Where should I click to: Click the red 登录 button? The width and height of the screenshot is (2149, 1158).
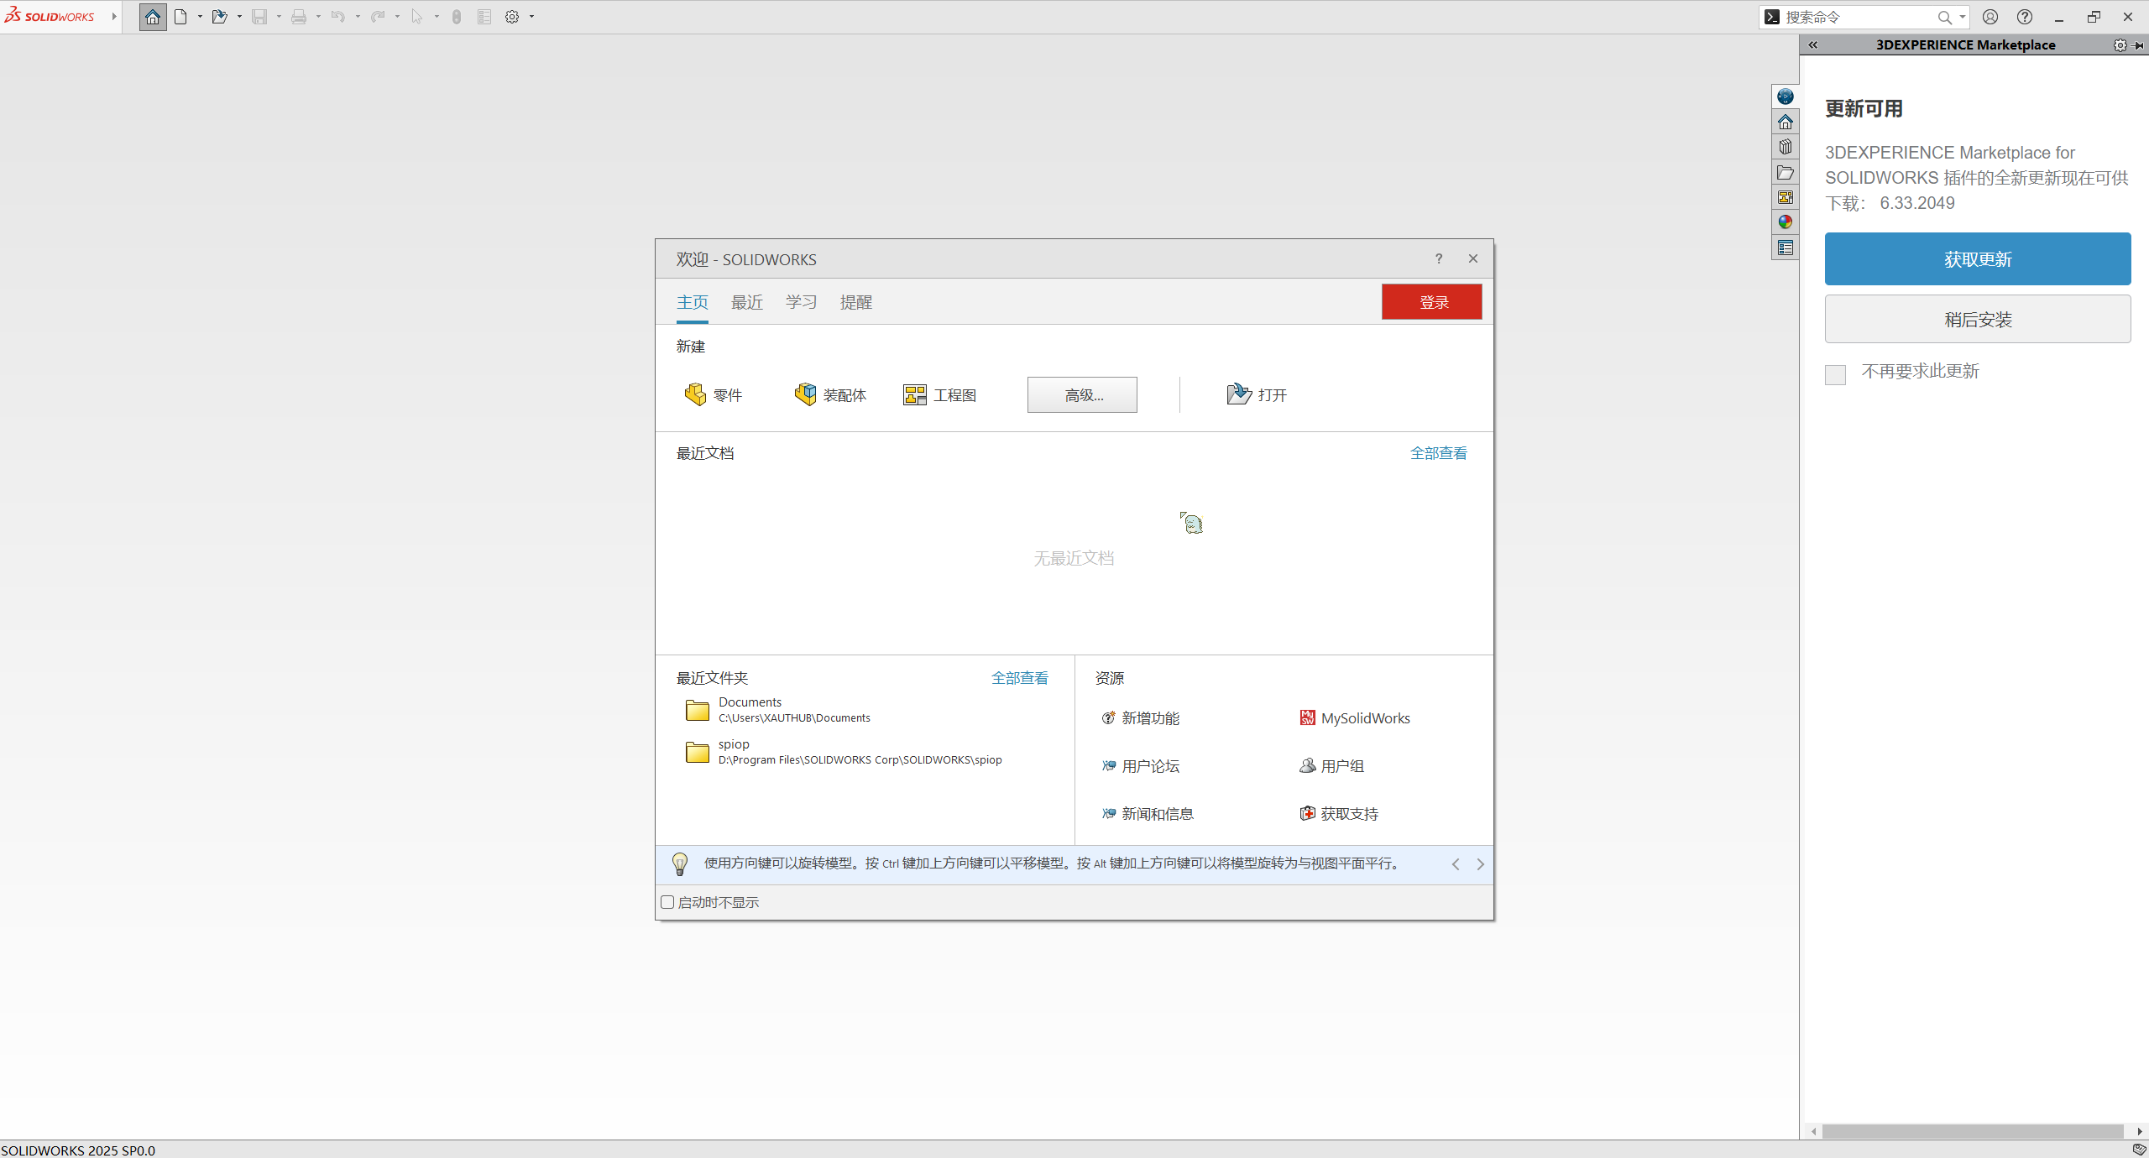(x=1432, y=302)
